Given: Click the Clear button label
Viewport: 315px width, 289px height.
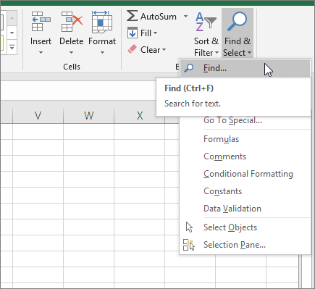Looking at the screenshot, I should click(151, 50).
